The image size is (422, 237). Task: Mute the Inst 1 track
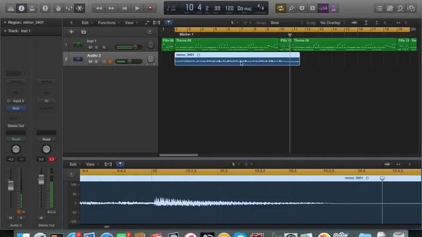[90, 47]
